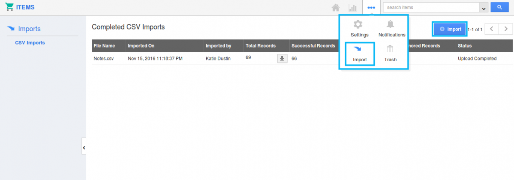Open Notifications bell in popup menu
Image resolution: width=514 pixels, height=180 pixels.
(x=391, y=28)
